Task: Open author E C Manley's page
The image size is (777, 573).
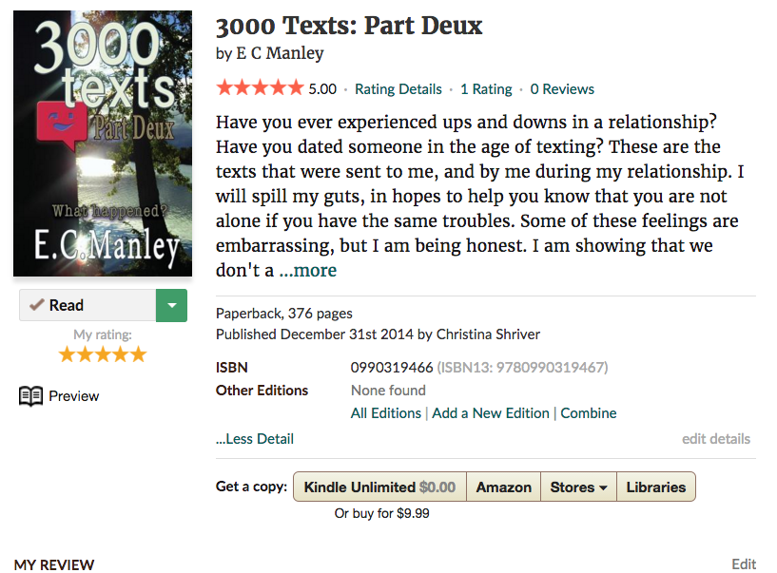Action: click(280, 53)
